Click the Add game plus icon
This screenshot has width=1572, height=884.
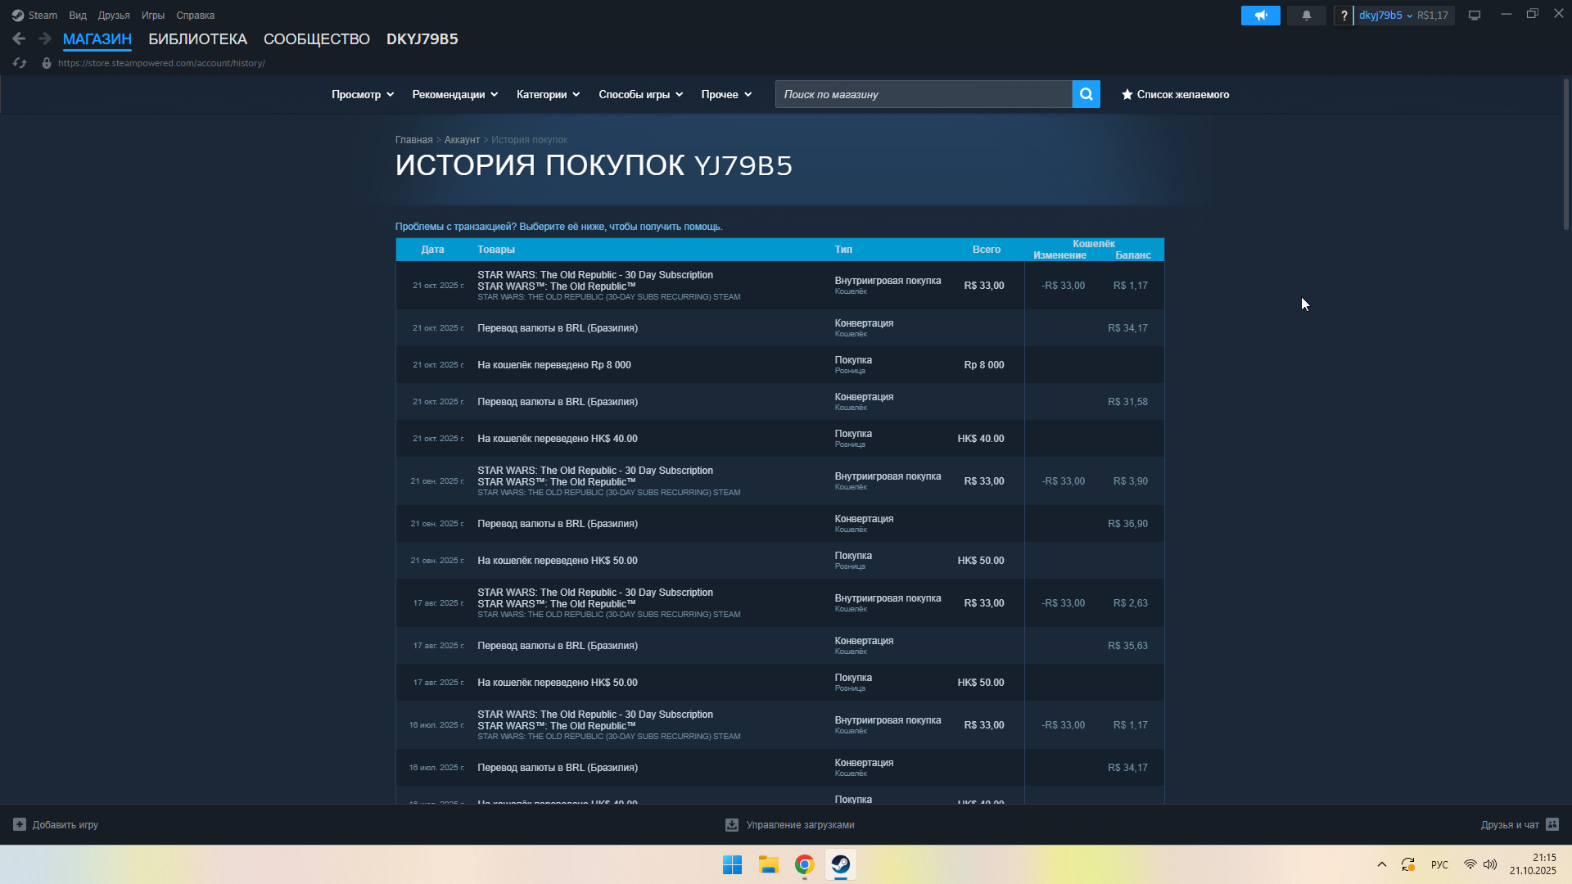click(20, 824)
